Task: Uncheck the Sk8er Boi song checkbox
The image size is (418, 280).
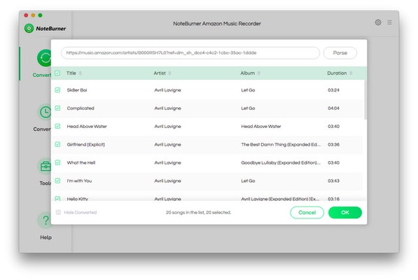Action: click(x=57, y=90)
